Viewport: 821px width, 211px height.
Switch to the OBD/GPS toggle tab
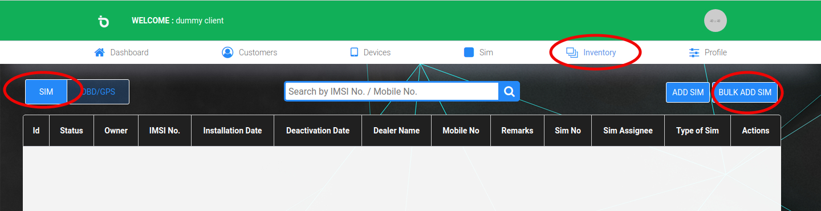[x=98, y=92]
